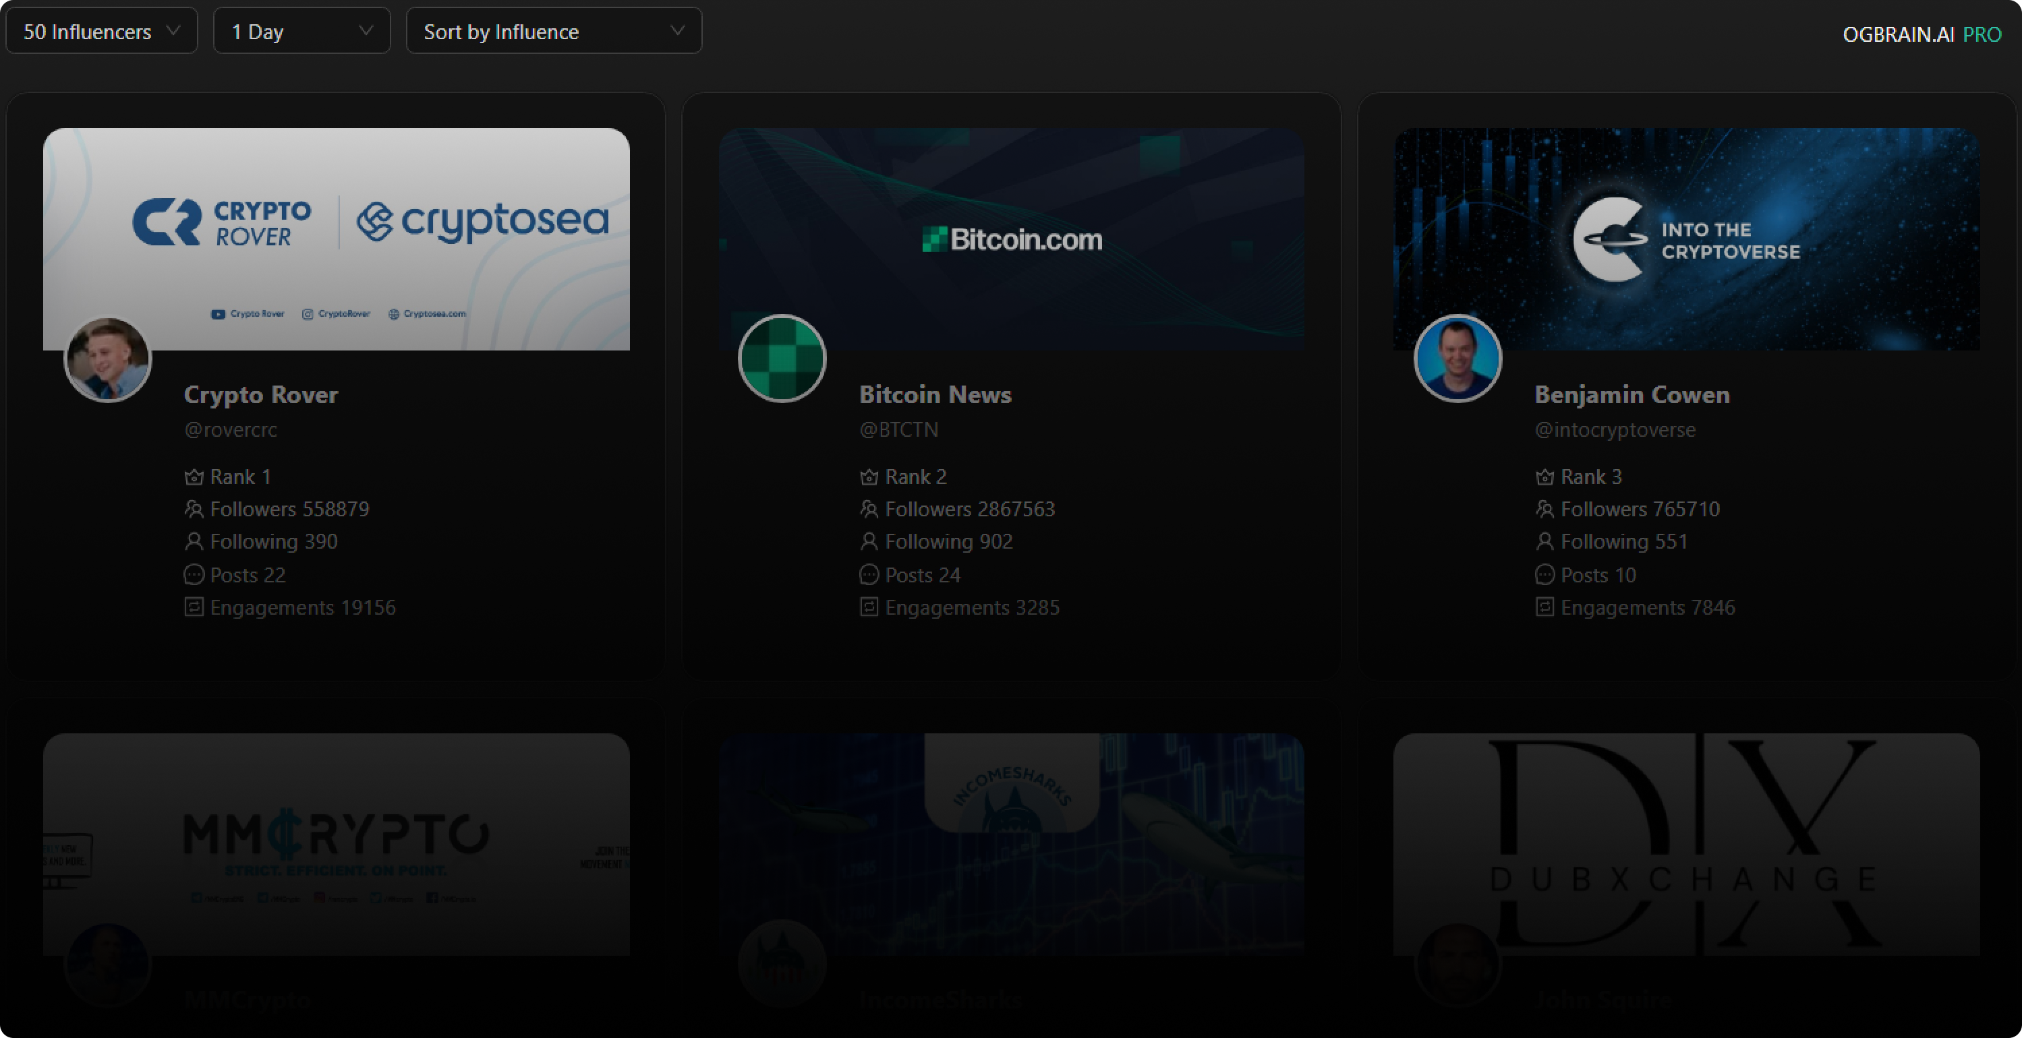Click the chat bubble icon beside Posts 24
2022x1038 pixels.
pyautogui.click(x=869, y=574)
